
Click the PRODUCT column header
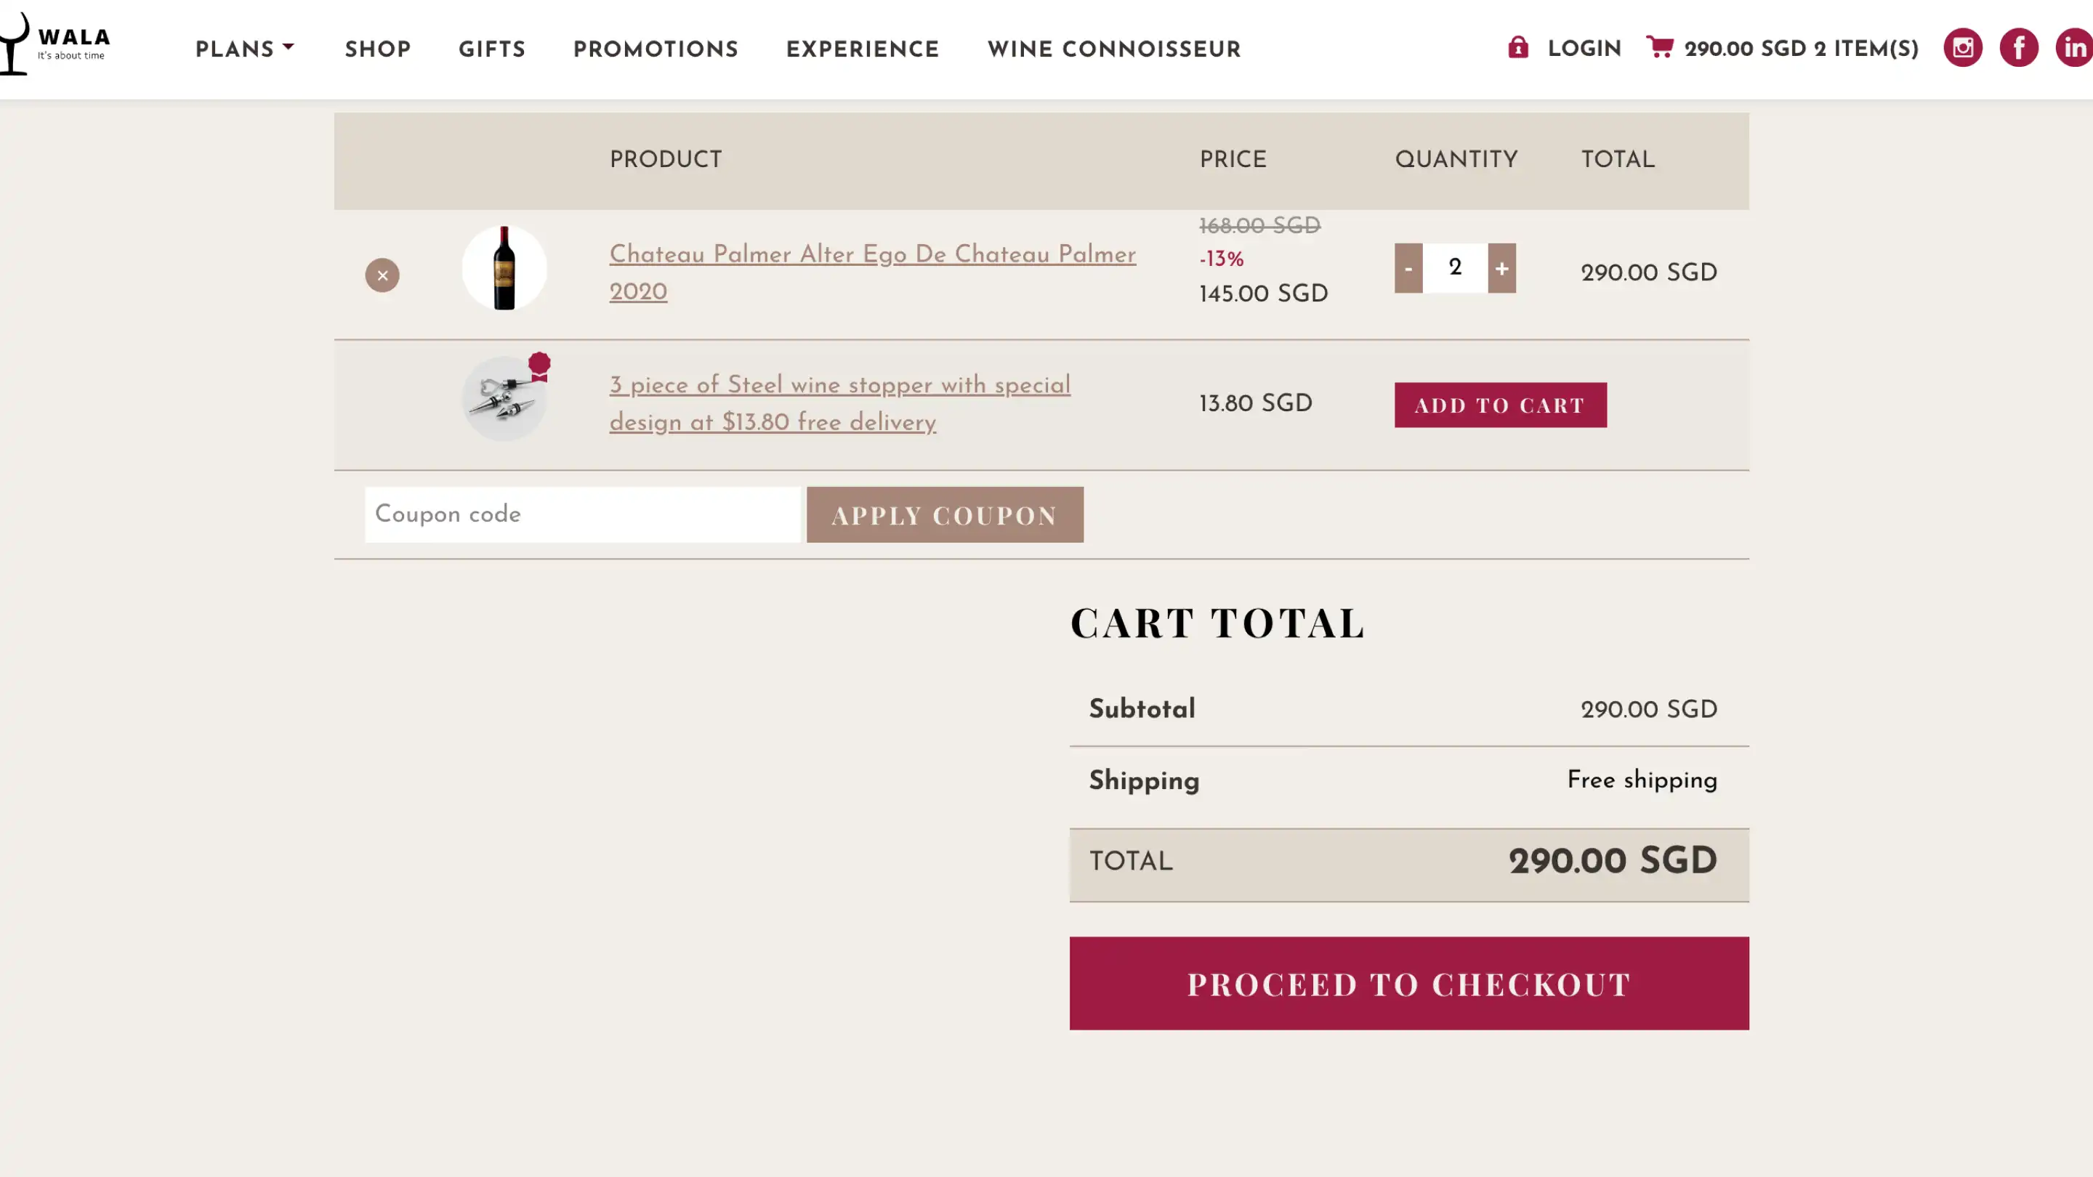[666, 160]
